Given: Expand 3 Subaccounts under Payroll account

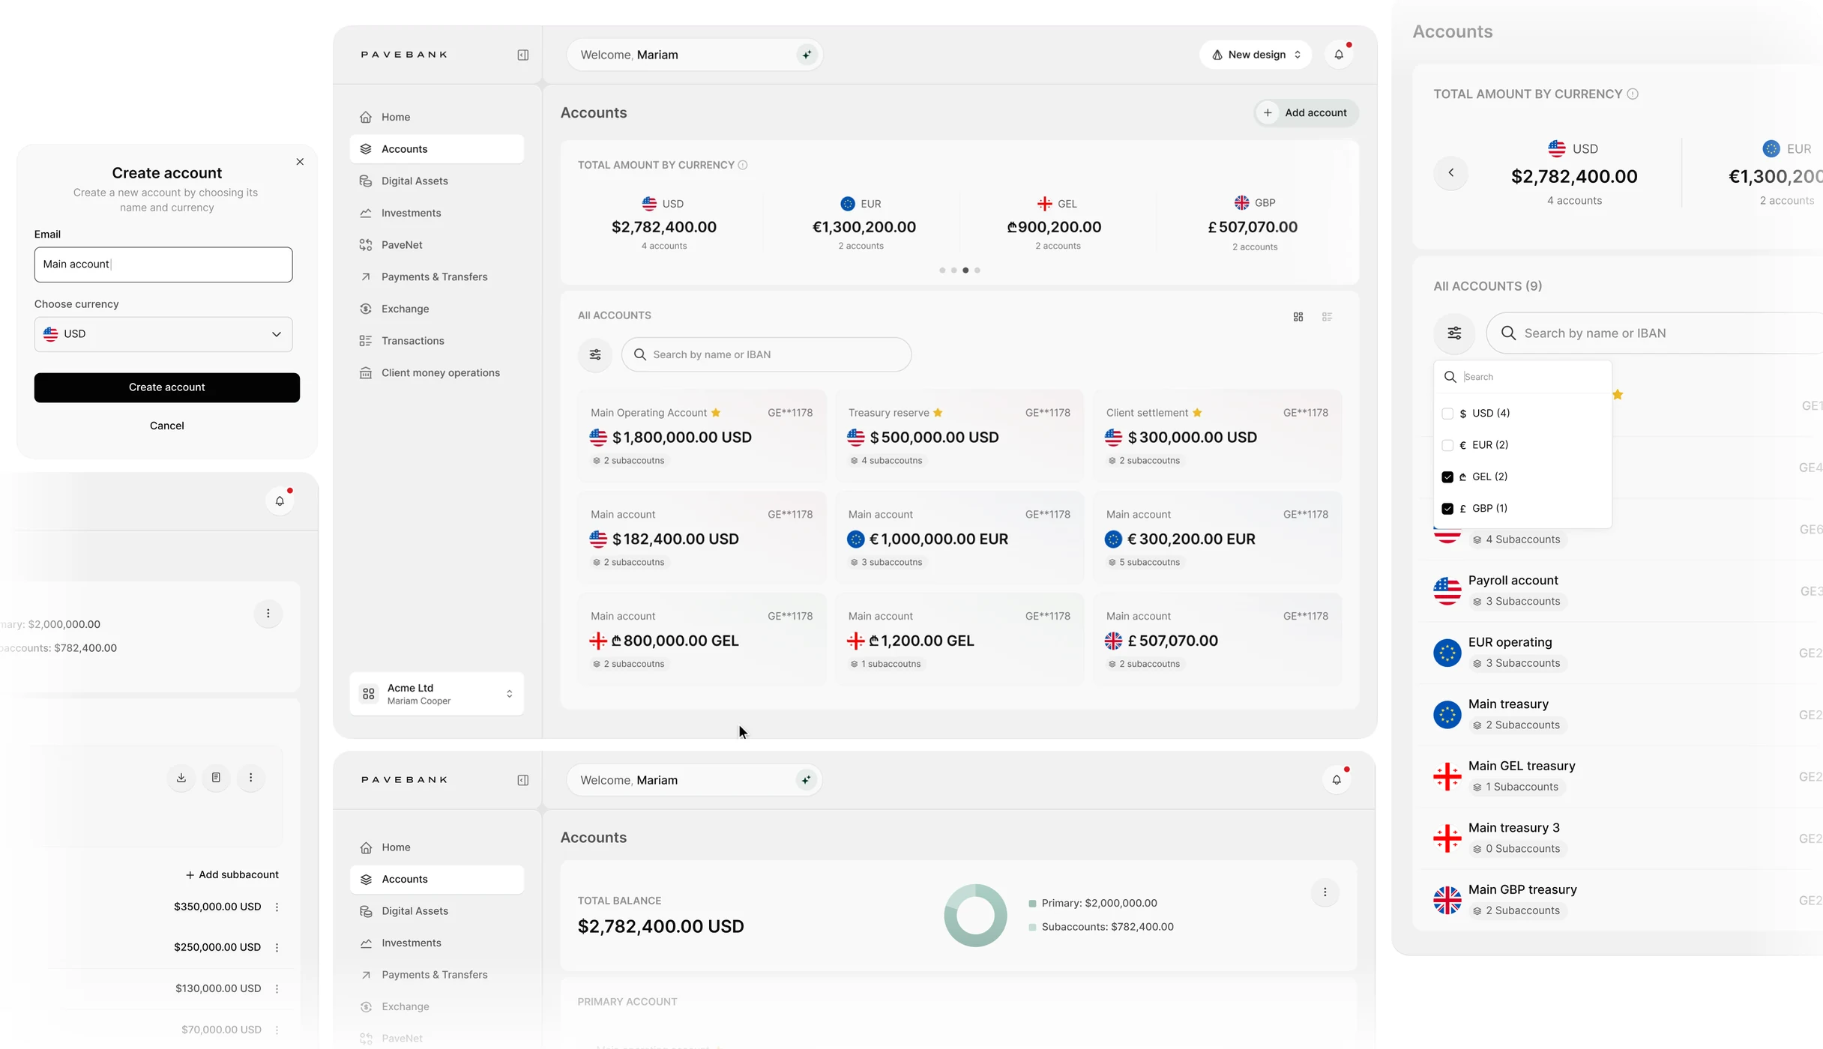Looking at the screenshot, I should pos(1516,602).
